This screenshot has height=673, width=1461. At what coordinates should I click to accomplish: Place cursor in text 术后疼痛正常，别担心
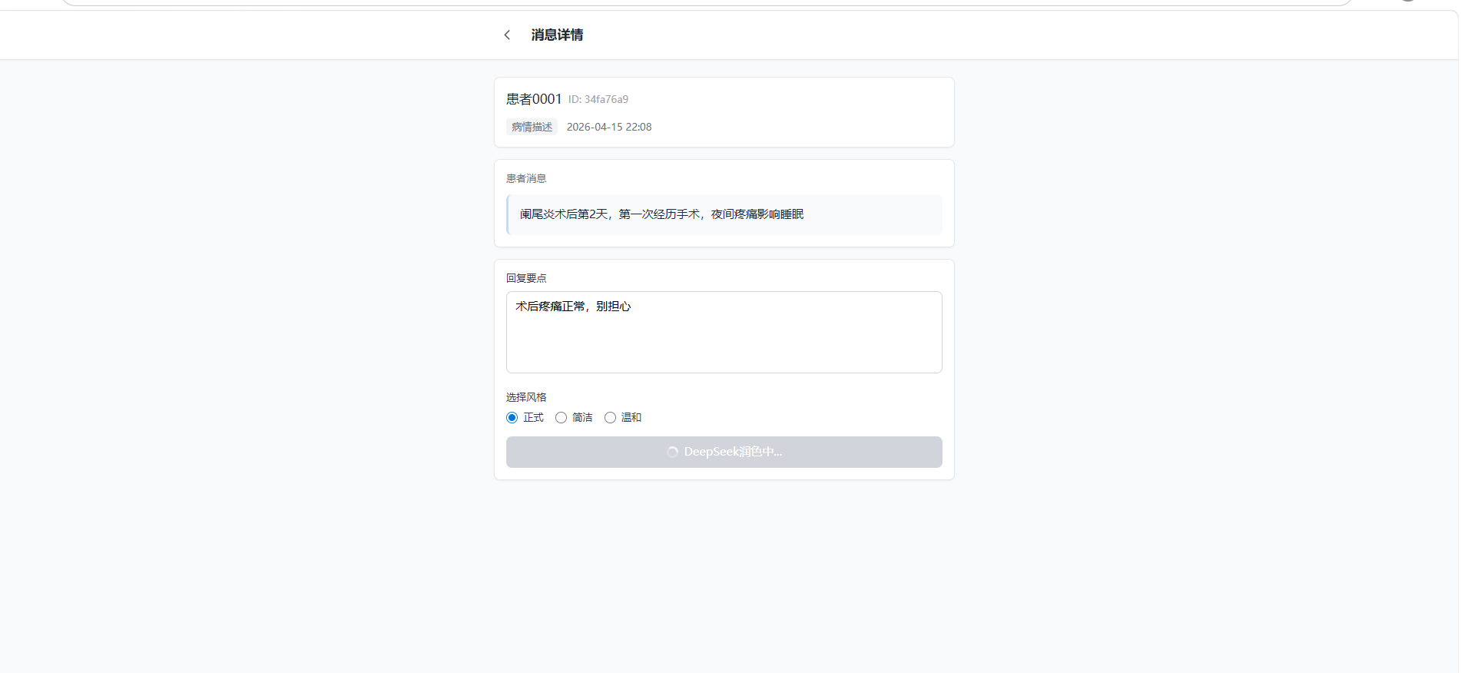[x=573, y=307]
